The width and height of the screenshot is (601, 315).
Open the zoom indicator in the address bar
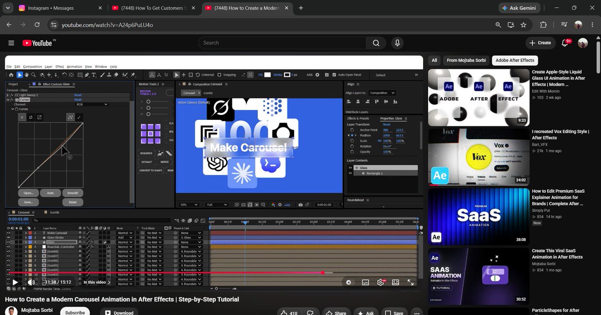point(498,25)
